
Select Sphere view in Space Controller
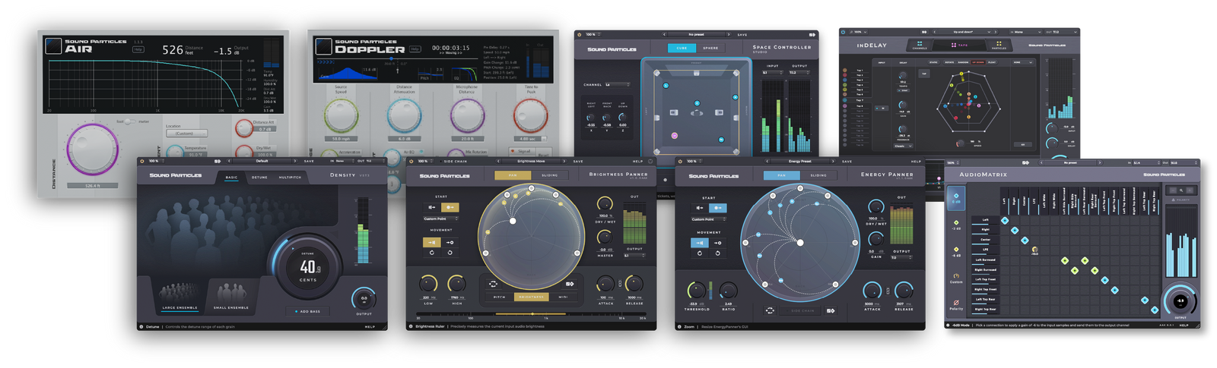[x=710, y=48]
